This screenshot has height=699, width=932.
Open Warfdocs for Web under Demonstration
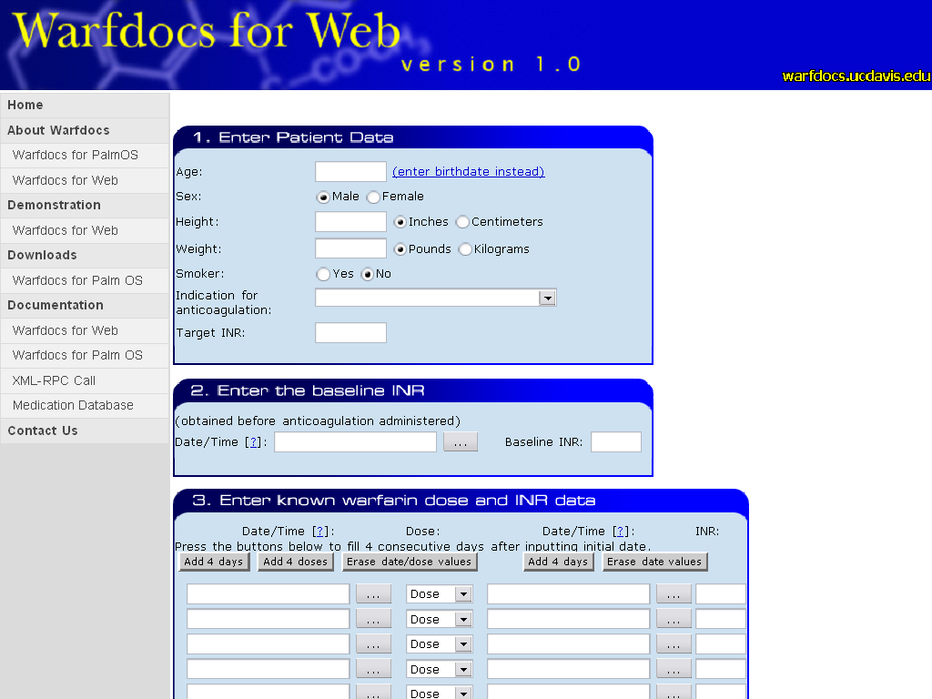point(85,230)
